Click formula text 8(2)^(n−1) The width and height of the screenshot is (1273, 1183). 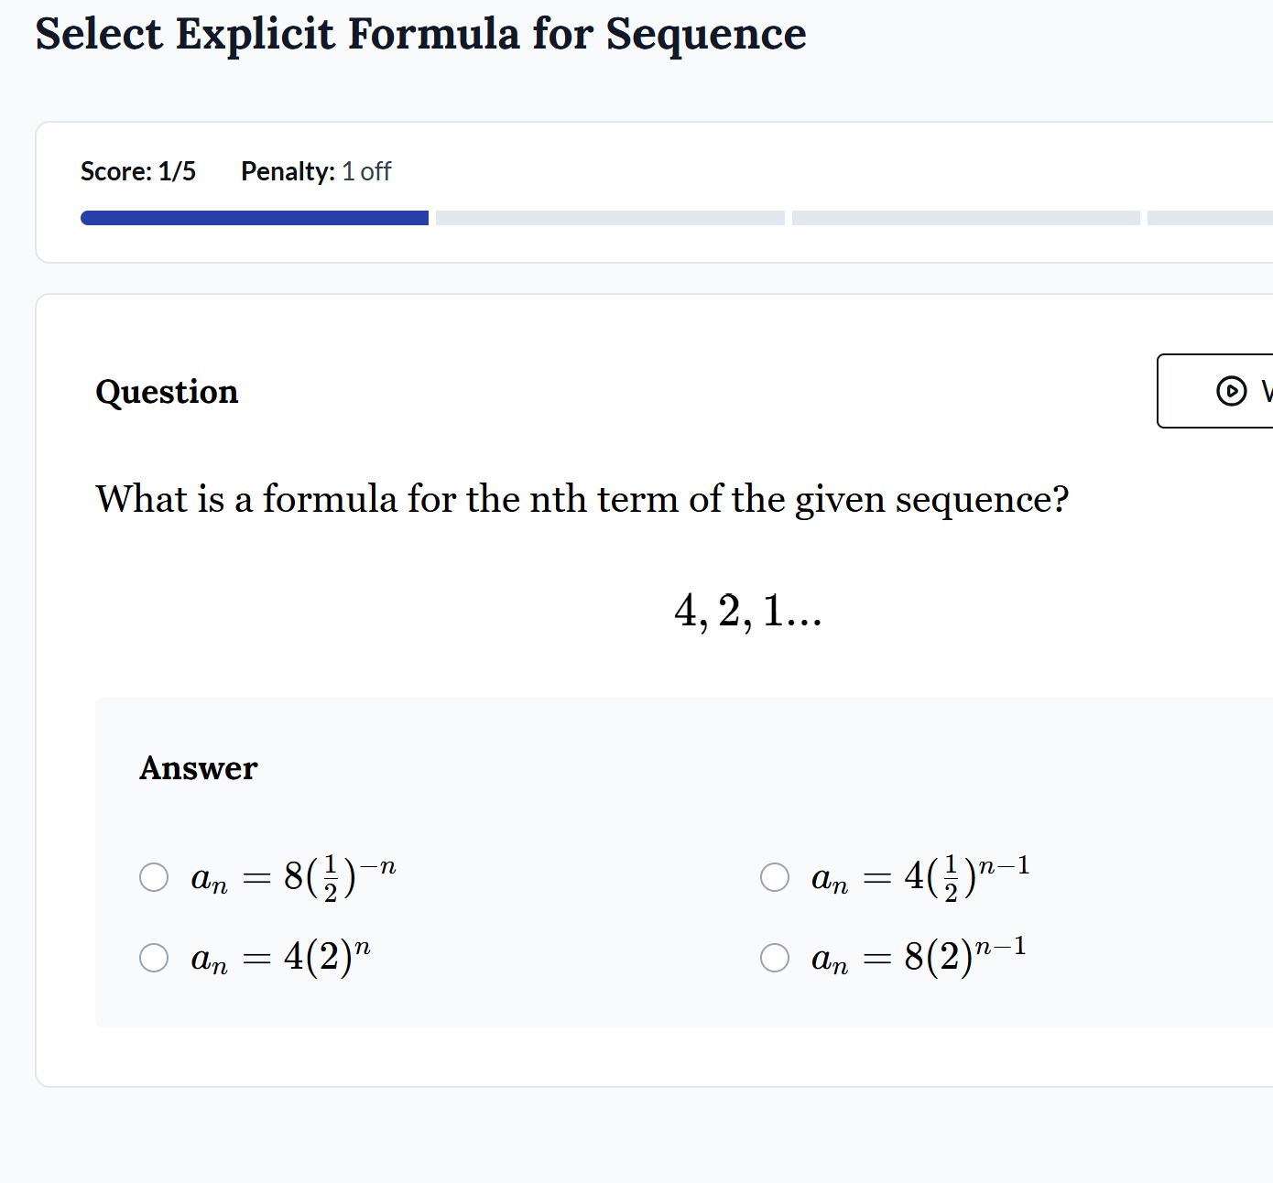[x=919, y=958]
